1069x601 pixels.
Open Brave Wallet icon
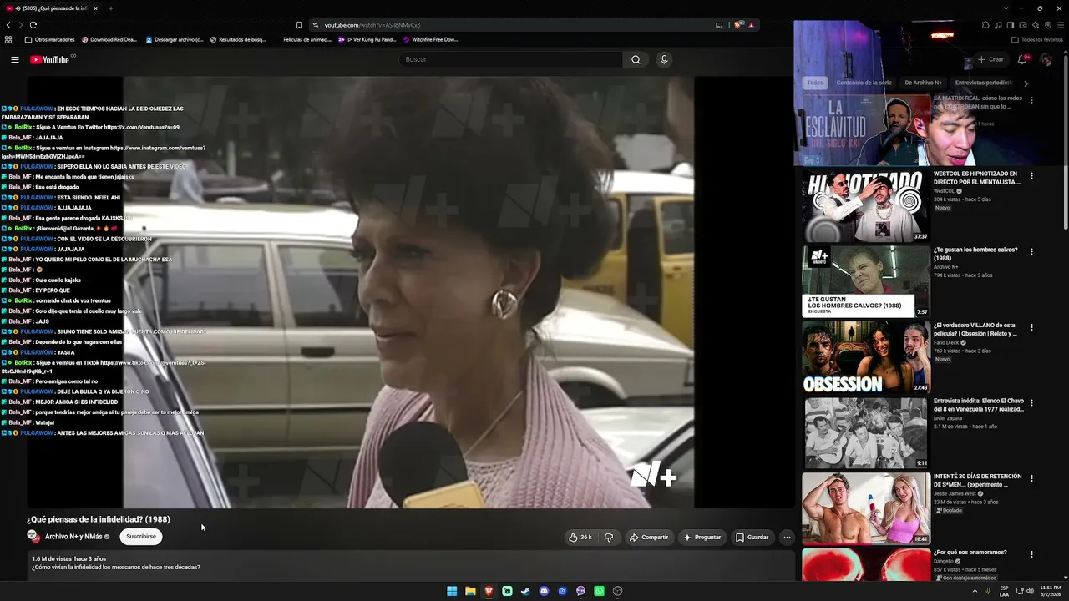pyautogui.click(x=1022, y=25)
